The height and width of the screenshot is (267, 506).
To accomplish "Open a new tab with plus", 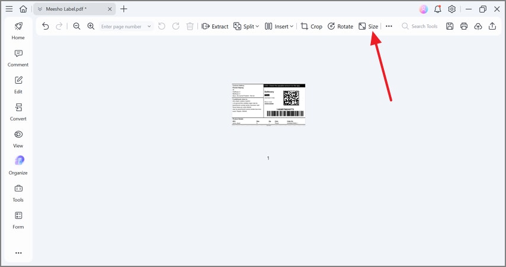I will (x=124, y=9).
